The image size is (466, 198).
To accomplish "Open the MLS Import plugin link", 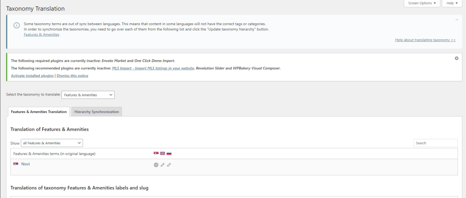I will tap(153, 68).
